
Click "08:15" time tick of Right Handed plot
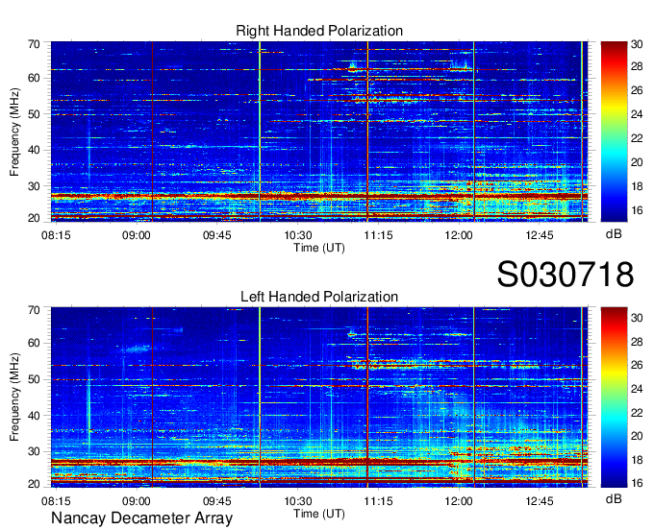tap(56, 235)
